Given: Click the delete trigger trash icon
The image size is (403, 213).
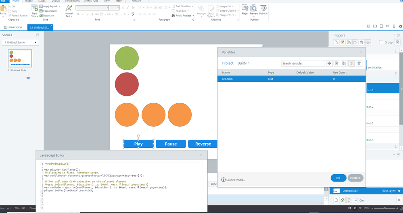Looking at the screenshot, I should [x=361, y=42].
